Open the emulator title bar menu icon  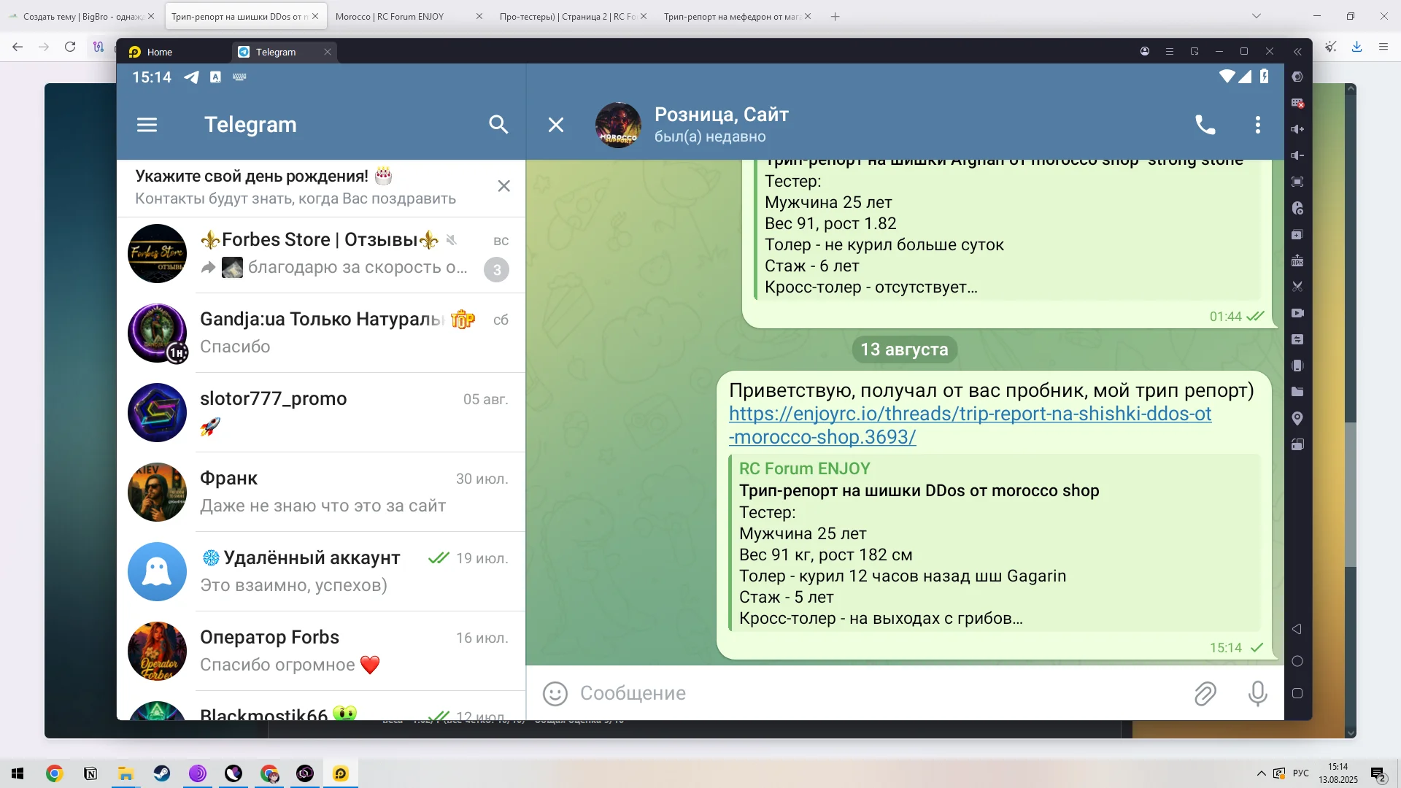(1170, 51)
